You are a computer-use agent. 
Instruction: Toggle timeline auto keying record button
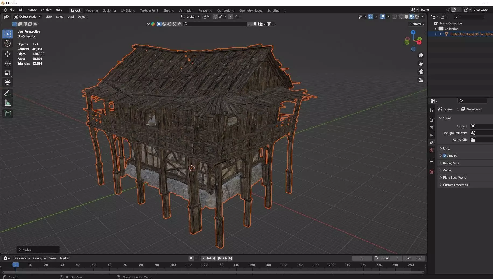tap(191, 258)
